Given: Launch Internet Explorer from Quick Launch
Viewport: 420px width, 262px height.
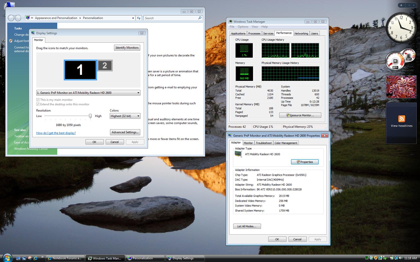Looking at the screenshot, I should pyautogui.click(x=35, y=258).
